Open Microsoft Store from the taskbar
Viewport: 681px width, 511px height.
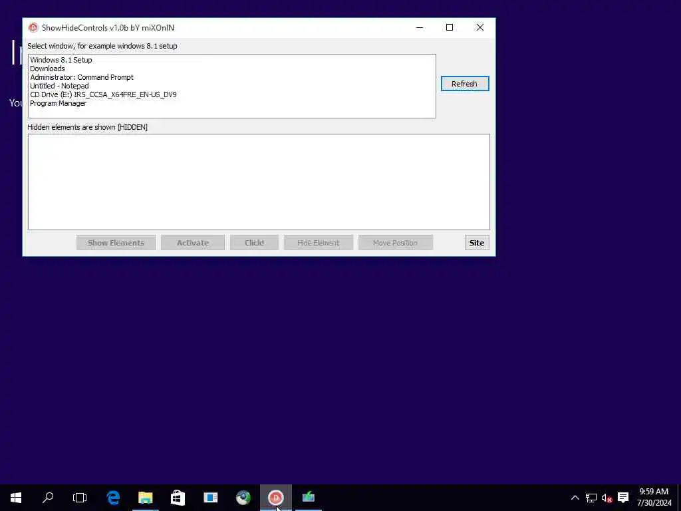(178, 498)
